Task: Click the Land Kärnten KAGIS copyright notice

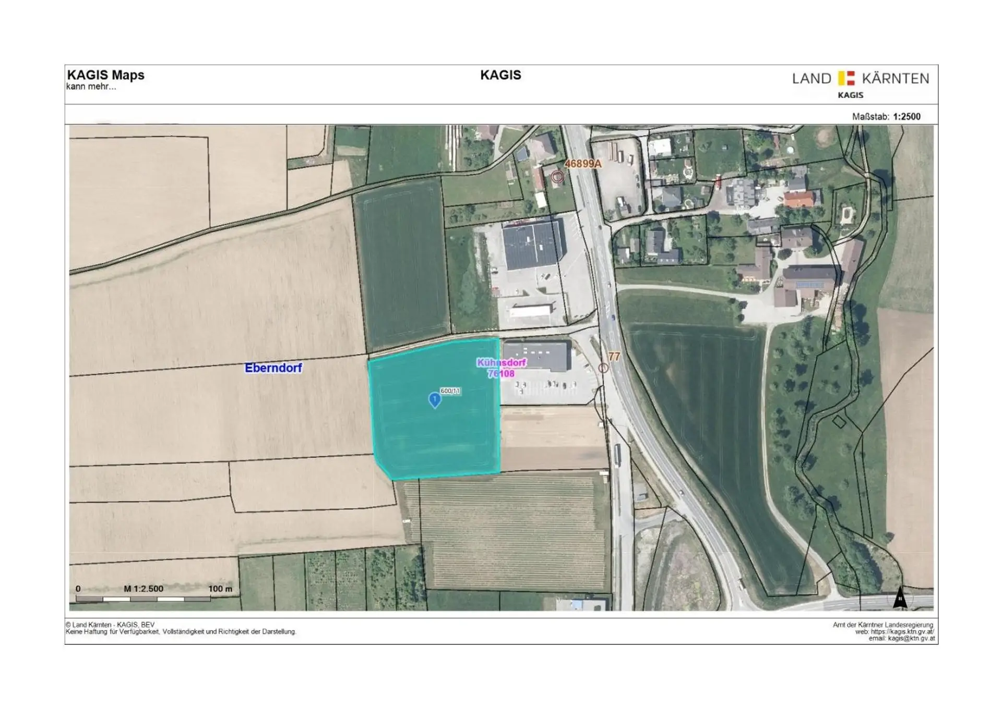Action: click(110, 625)
